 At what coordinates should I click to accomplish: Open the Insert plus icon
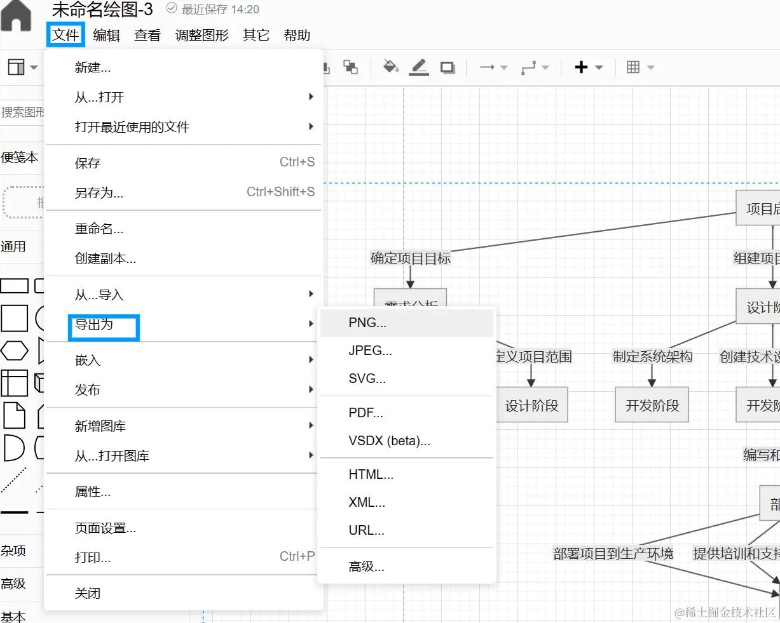tap(582, 67)
